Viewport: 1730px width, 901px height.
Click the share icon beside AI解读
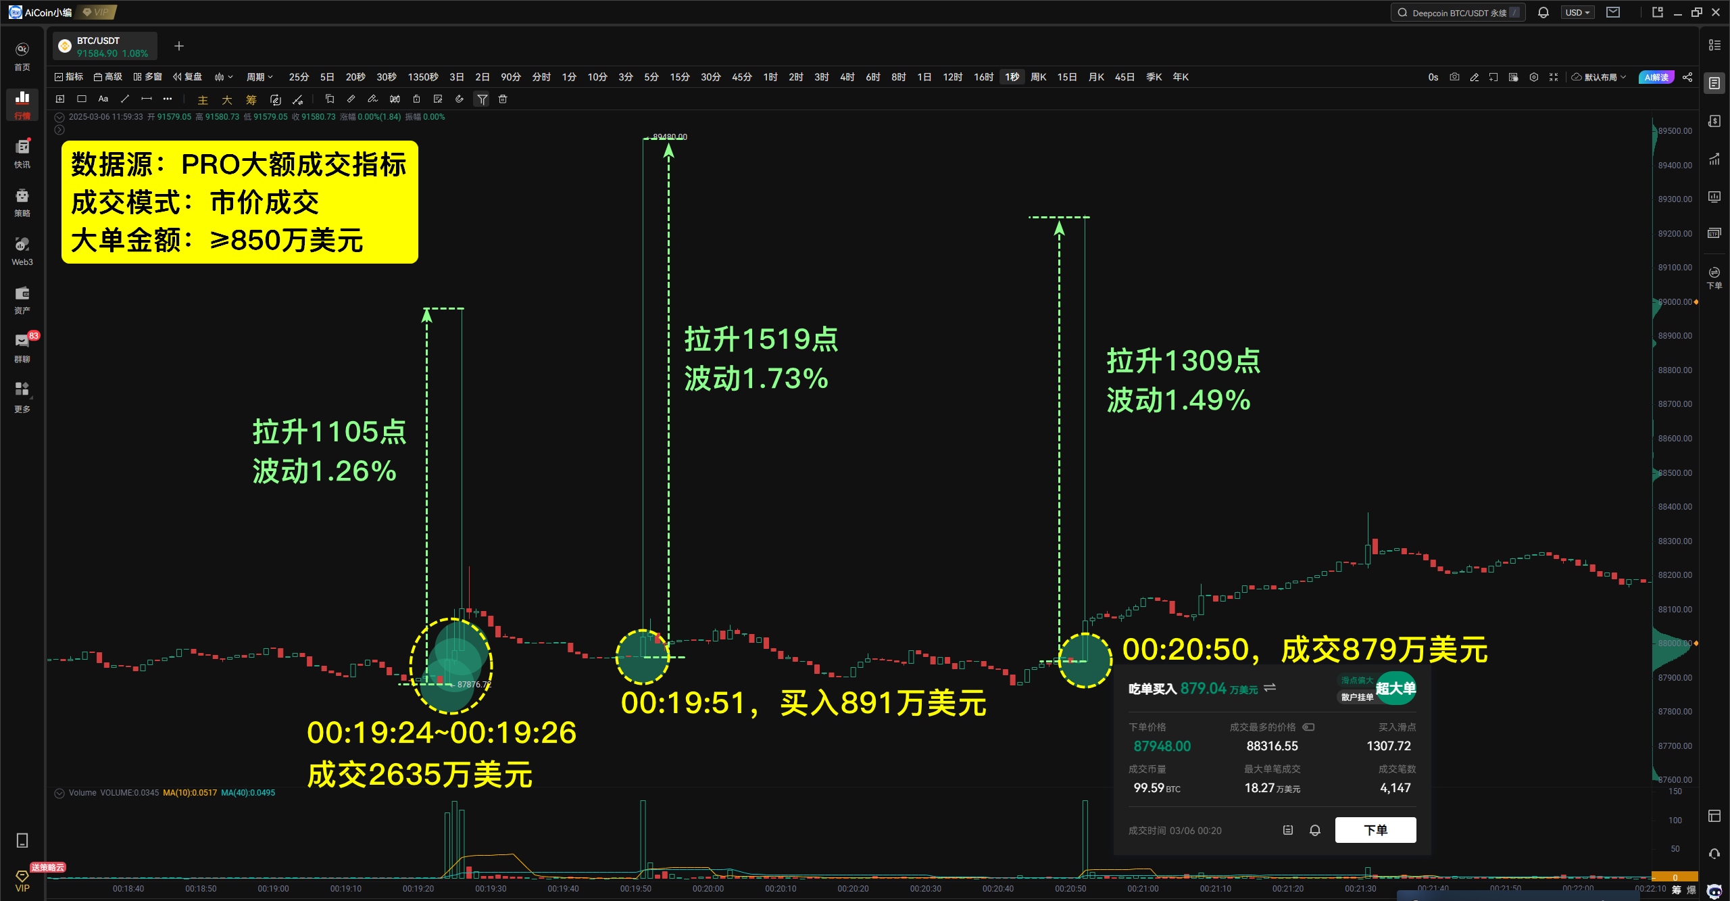[x=1687, y=77]
